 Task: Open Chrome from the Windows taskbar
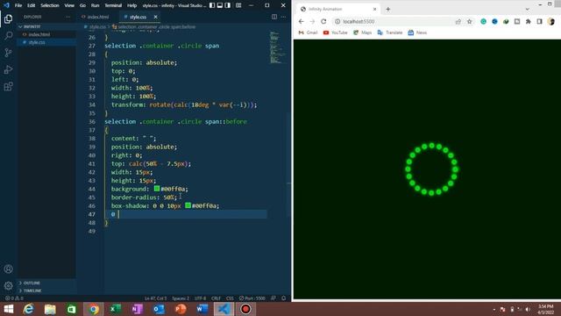pyautogui.click(x=94, y=309)
